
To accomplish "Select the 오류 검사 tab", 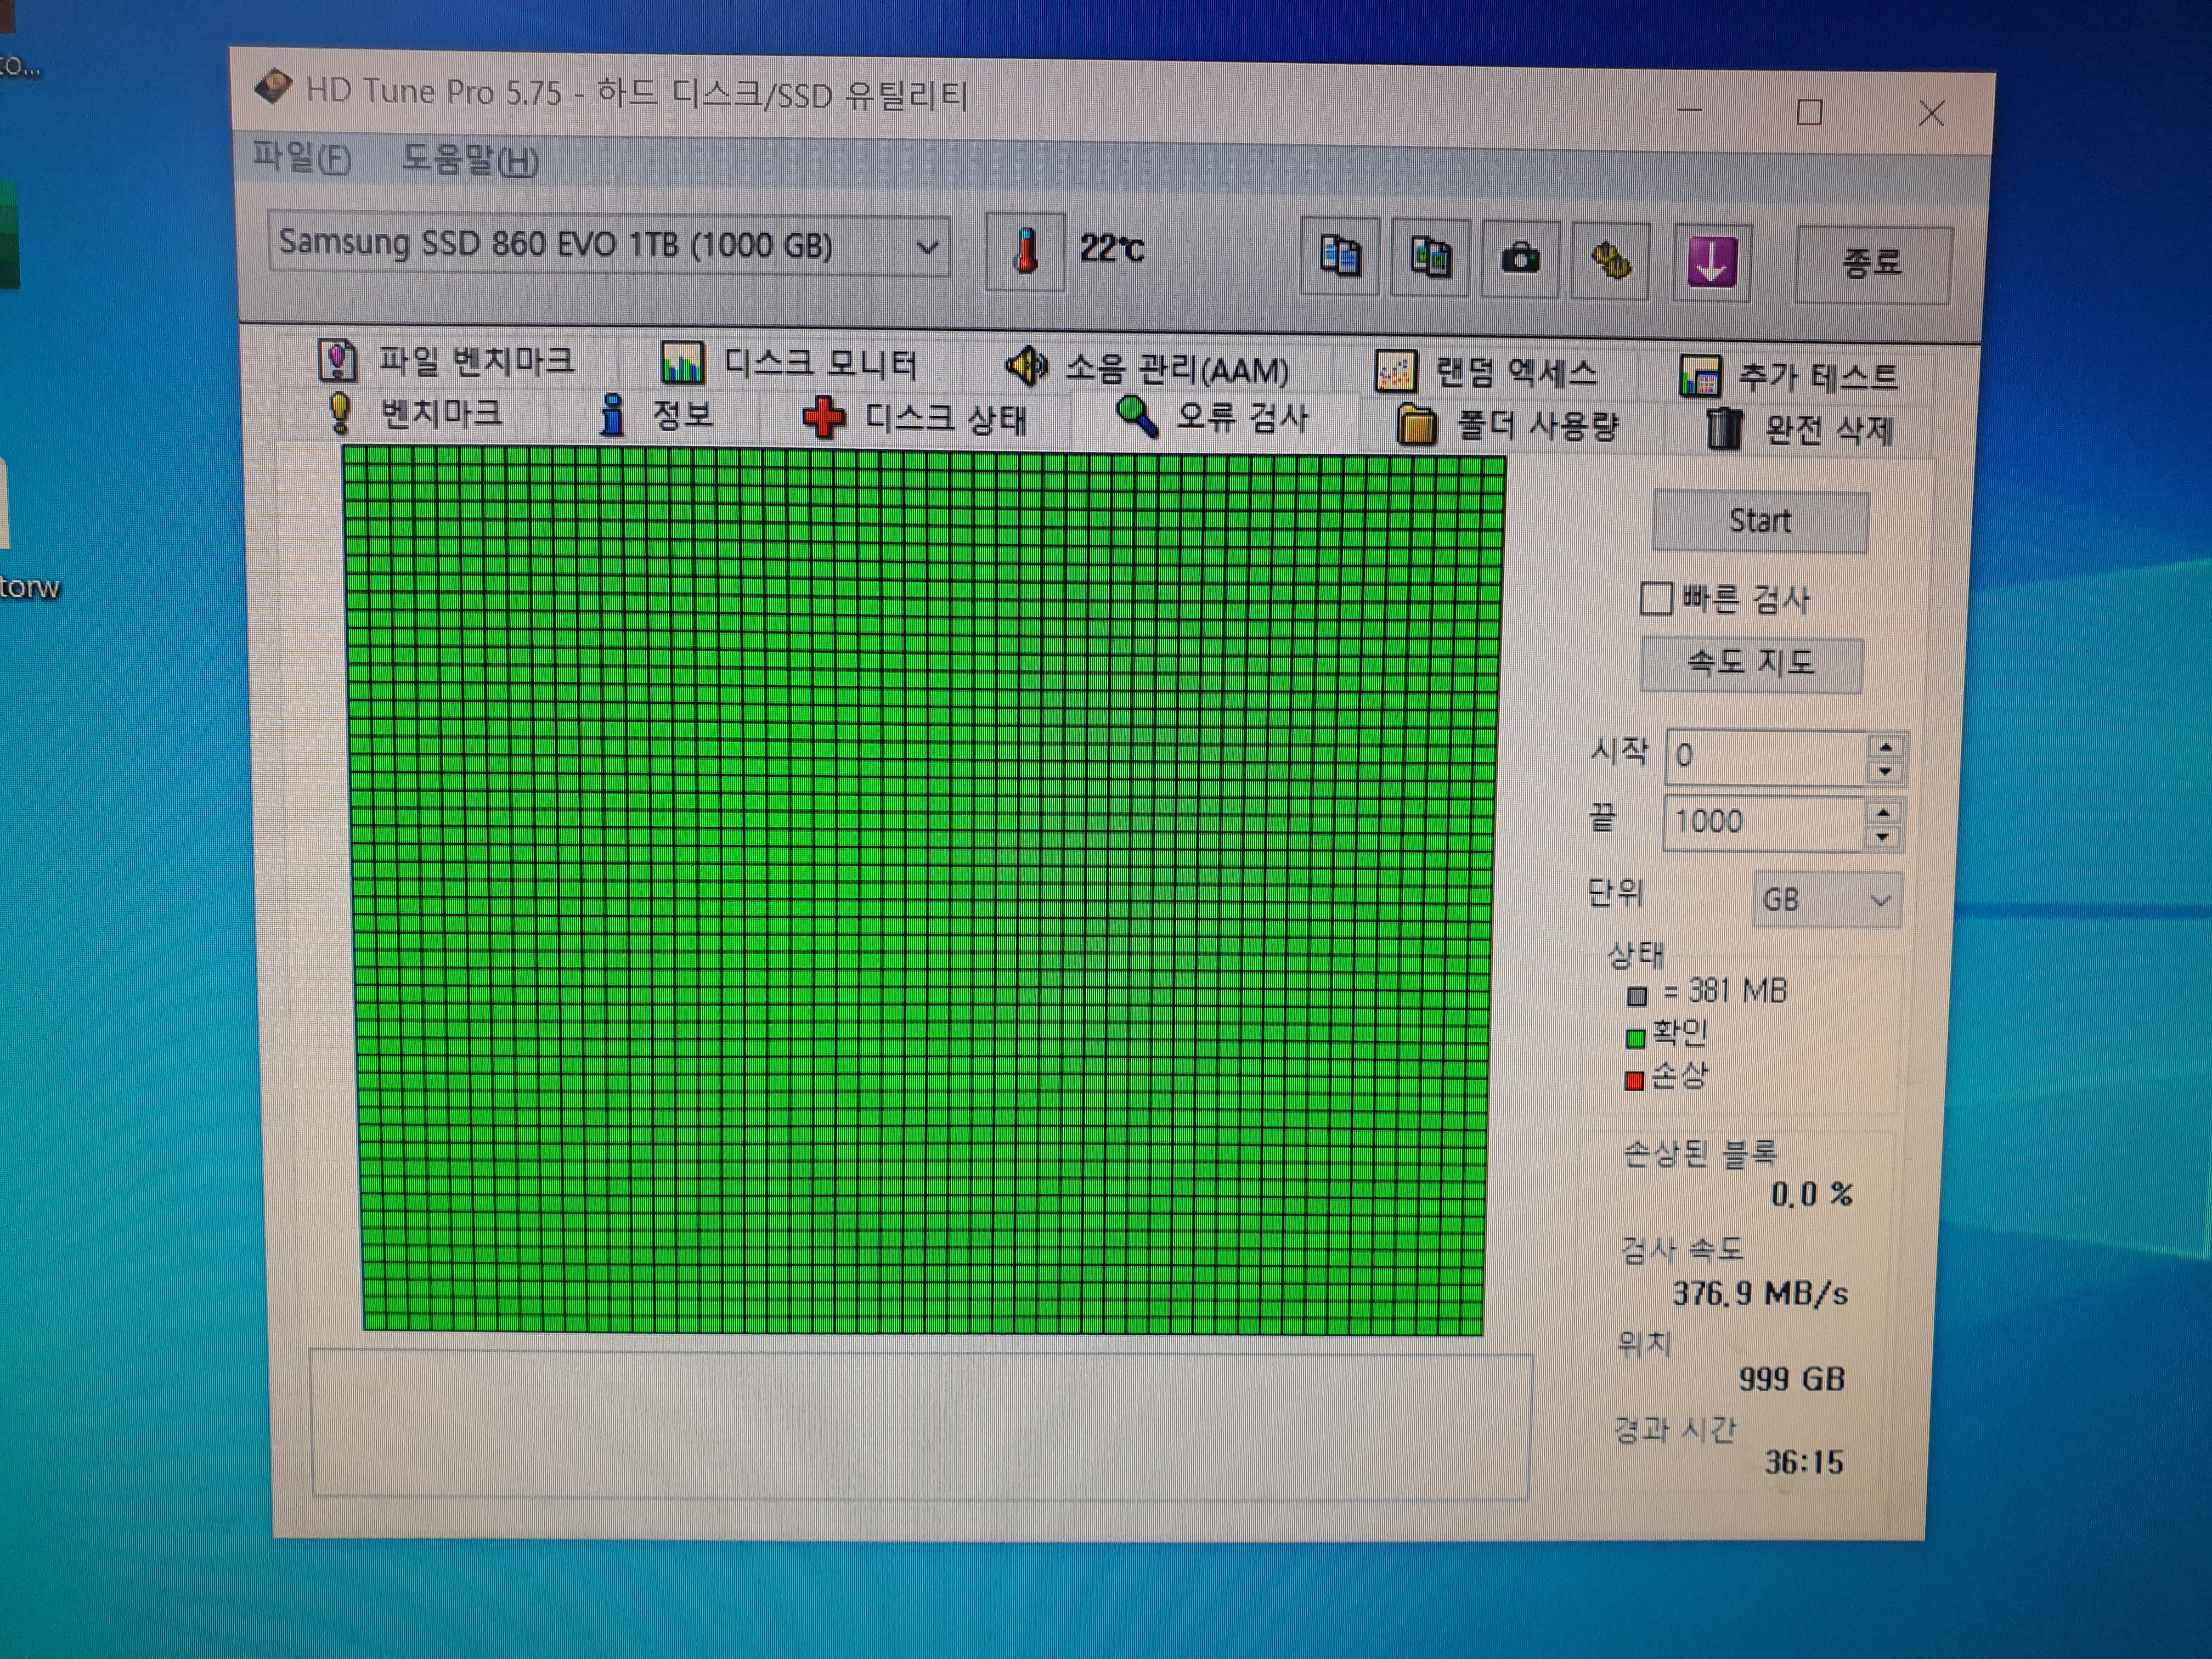I will pyautogui.click(x=1212, y=417).
